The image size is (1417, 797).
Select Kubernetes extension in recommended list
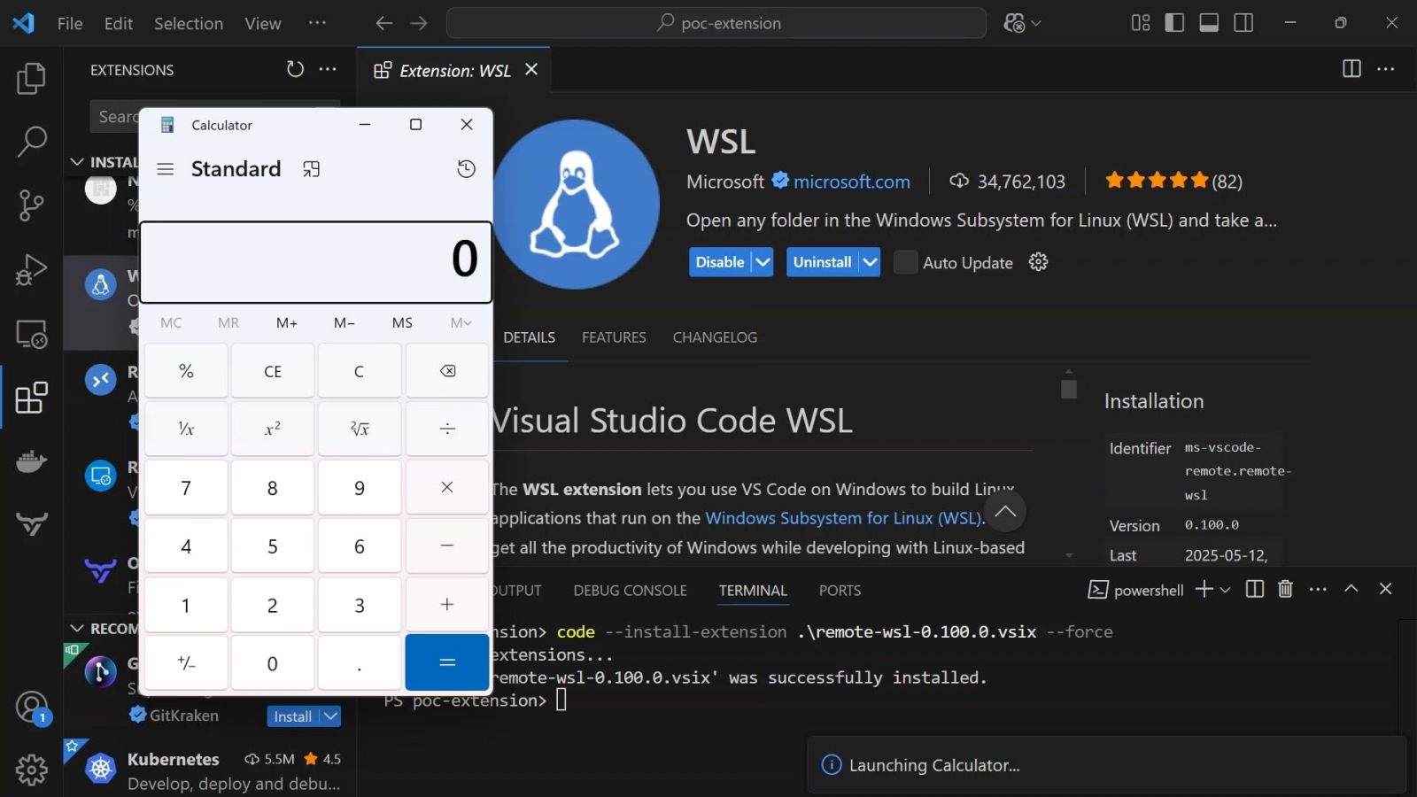209,769
